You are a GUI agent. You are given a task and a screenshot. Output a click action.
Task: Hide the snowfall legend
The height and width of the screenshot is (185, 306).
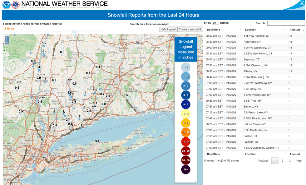coord(168,29)
